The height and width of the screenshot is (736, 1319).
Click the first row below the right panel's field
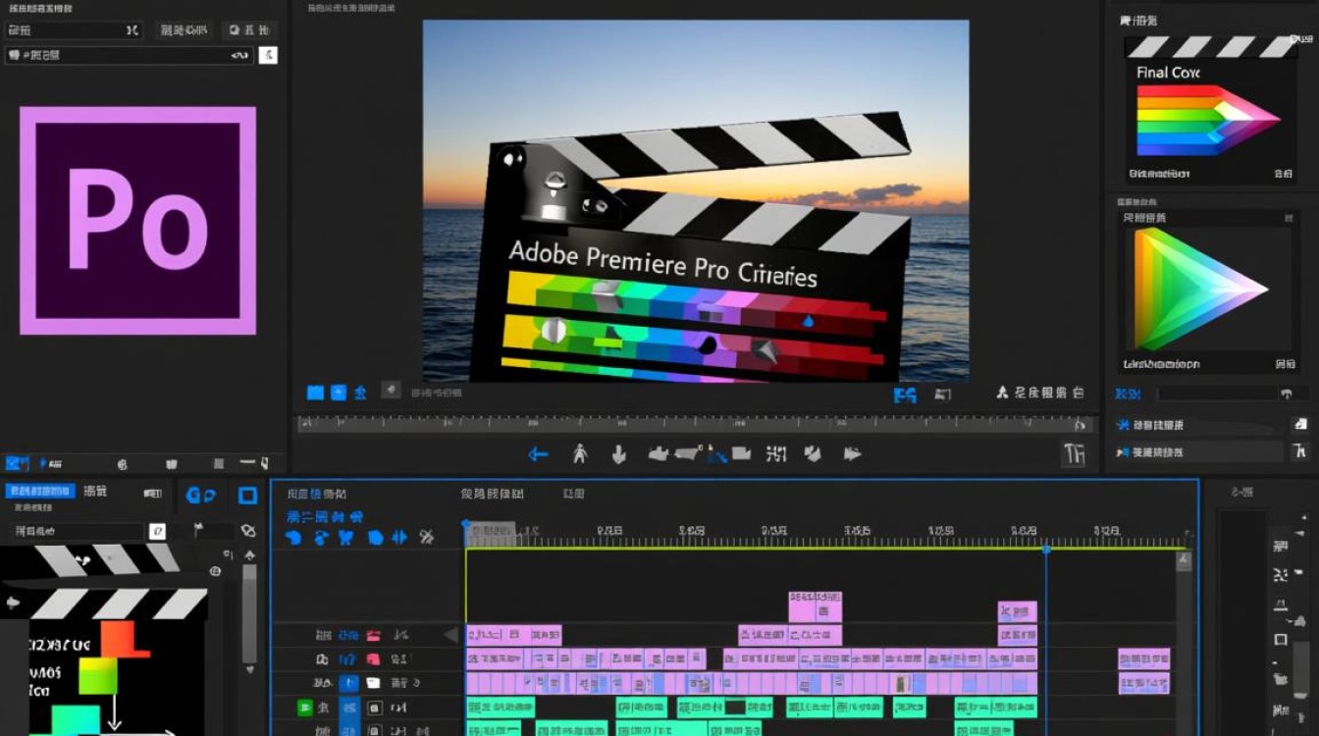(1201, 425)
